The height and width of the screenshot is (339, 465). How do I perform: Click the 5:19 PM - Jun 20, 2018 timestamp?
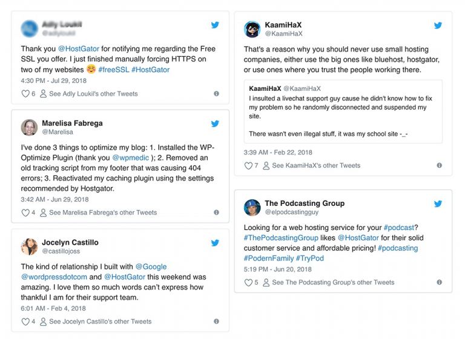point(278,269)
